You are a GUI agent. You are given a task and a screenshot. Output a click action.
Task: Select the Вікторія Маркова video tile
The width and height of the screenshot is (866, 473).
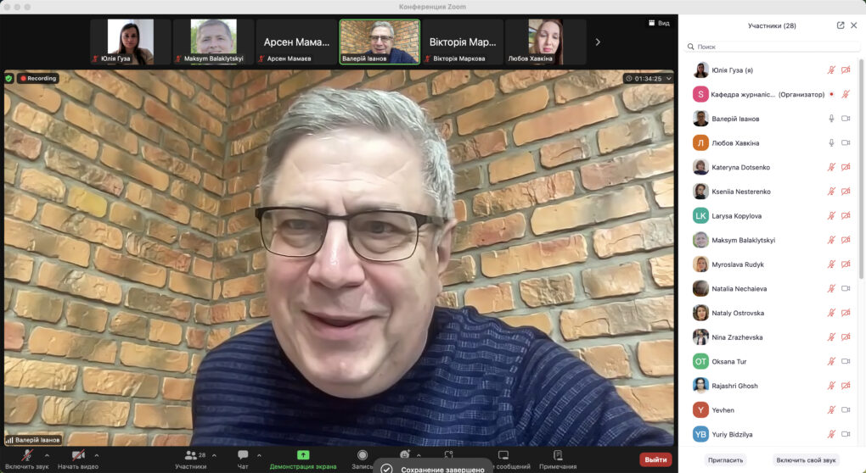click(463, 42)
